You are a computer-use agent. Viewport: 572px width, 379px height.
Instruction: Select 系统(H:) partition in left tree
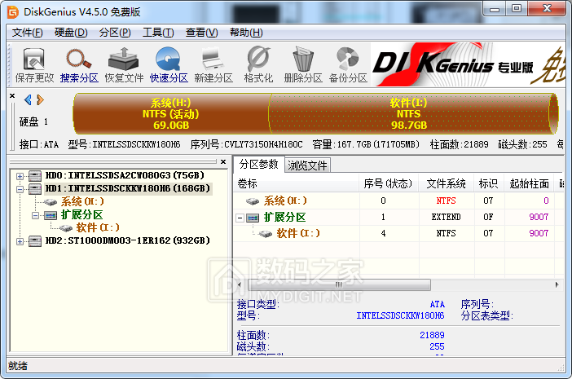click(x=82, y=201)
